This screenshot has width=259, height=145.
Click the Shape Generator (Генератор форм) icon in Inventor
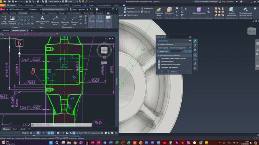pyautogui.click(x=159, y=12)
